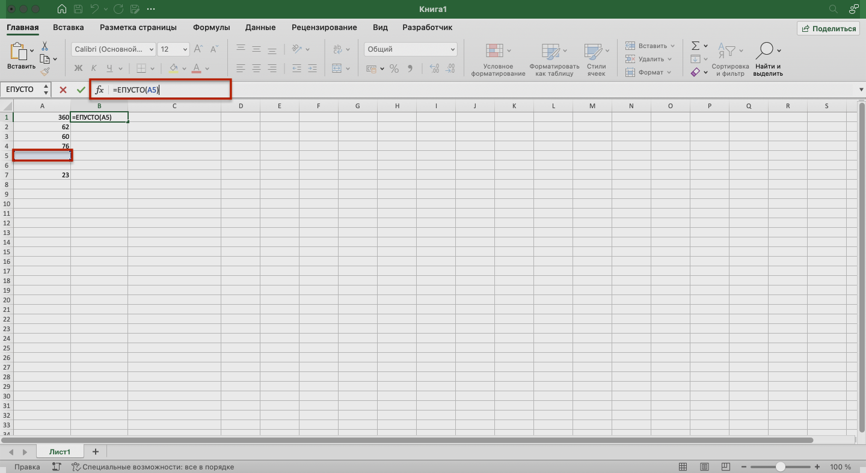866x473 pixels.
Task: Add a new sheet with plus button
Action: pyautogui.click(x=95, y=451)
